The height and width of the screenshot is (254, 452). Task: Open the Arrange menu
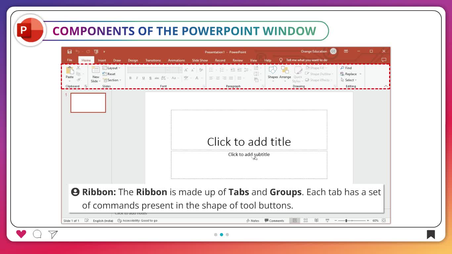click(x=285, y=73)
